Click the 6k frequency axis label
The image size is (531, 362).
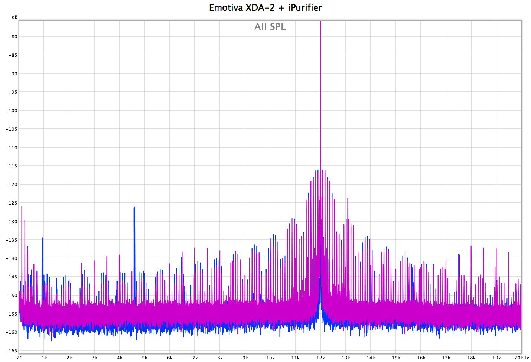click(170, 358)
